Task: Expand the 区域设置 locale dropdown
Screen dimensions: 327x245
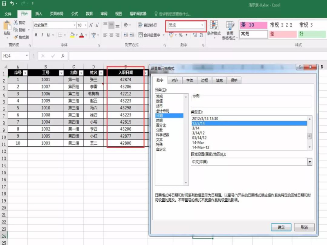Action: (309, 162)
